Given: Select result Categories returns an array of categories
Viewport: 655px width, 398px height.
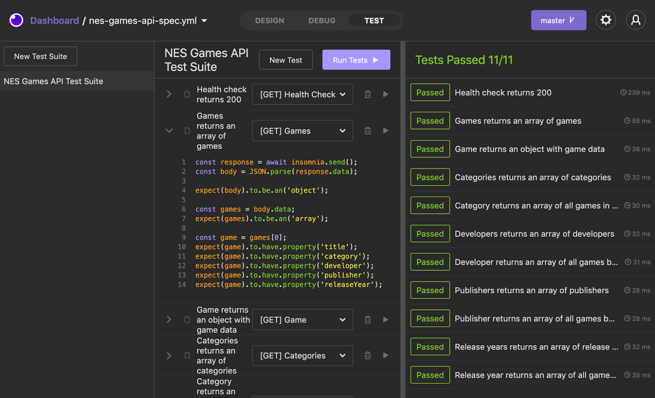Looking at the screenshot, I should pos(533,177).
